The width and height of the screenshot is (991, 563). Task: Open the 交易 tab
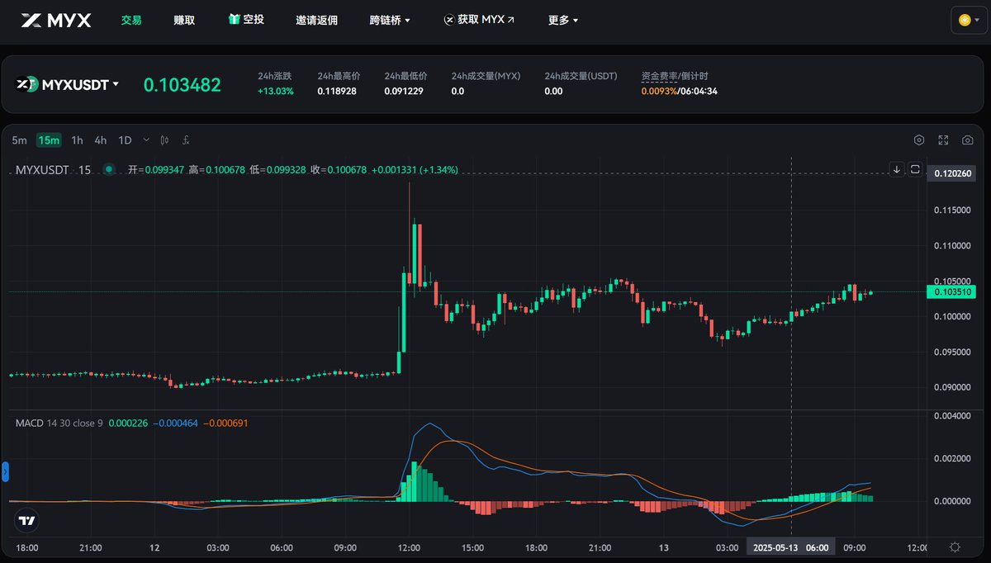[131, 20]
